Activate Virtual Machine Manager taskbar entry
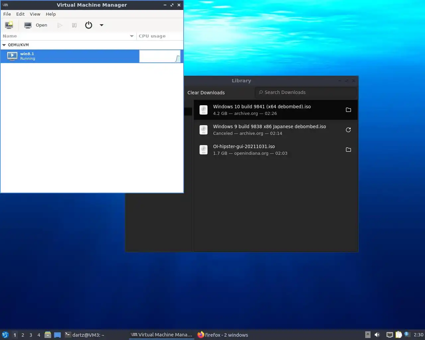 pos(161,335)
